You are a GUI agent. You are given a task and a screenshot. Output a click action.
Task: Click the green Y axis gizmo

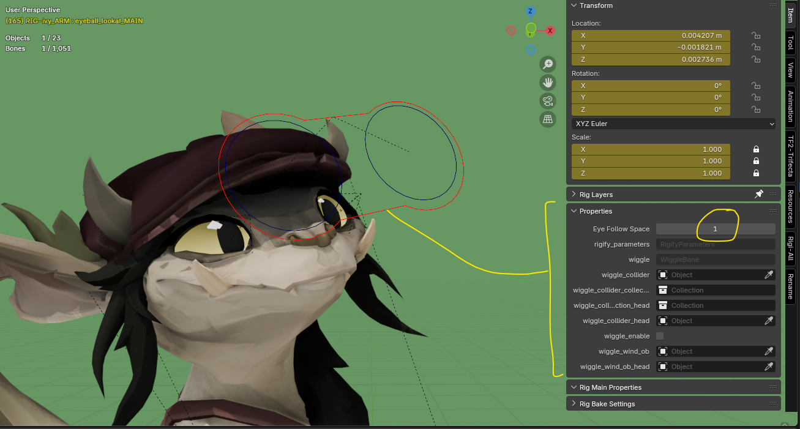point(531,28)
